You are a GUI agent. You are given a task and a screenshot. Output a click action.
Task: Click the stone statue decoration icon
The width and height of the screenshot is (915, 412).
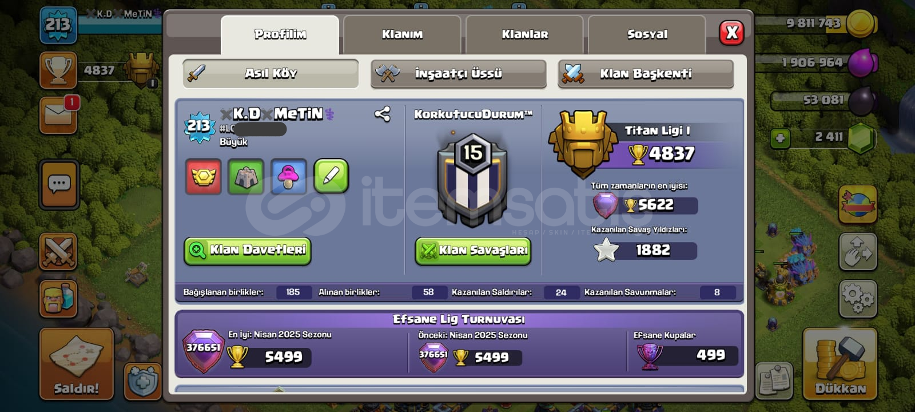(x=246, y=176)
